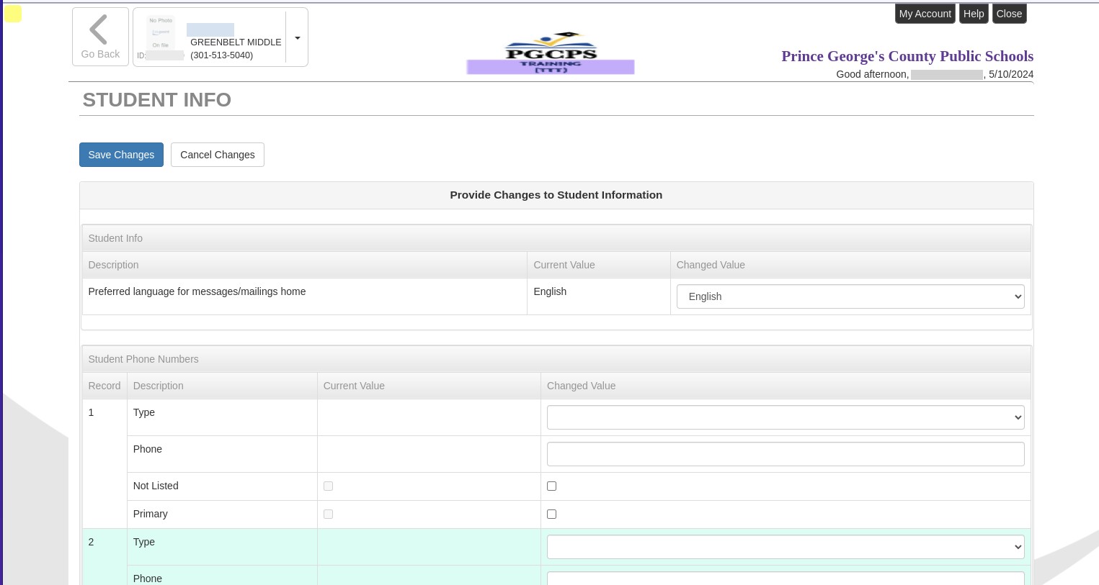Save Changes to student info

pyautogui.click(x=121, y=155)
